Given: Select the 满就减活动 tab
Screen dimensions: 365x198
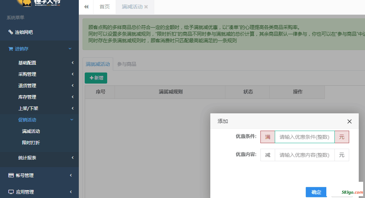Looking at the screenshot, I should pyautogui.click(x=98, y=64).
